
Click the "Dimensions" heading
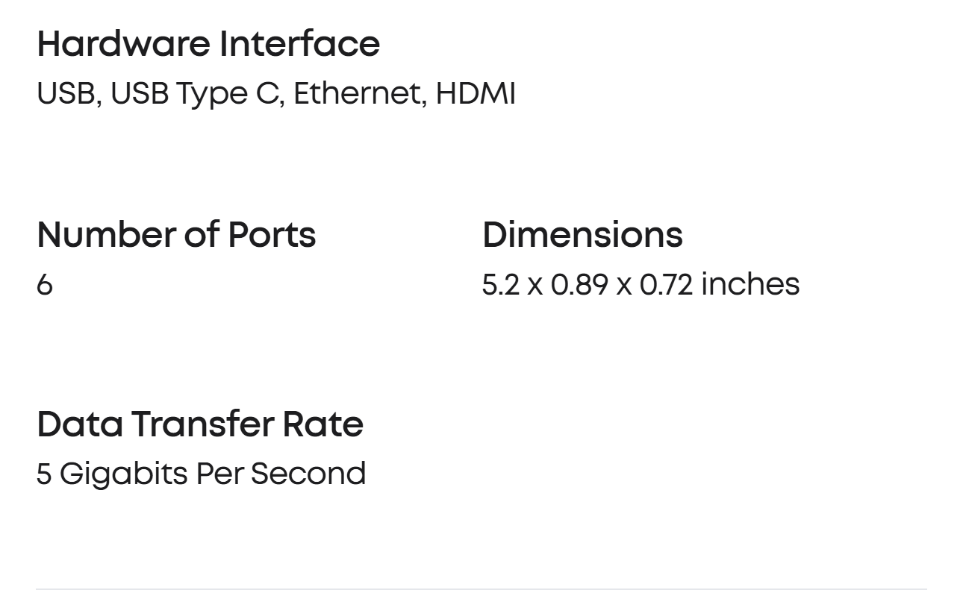pyautogui.click(x=582, y=235)
